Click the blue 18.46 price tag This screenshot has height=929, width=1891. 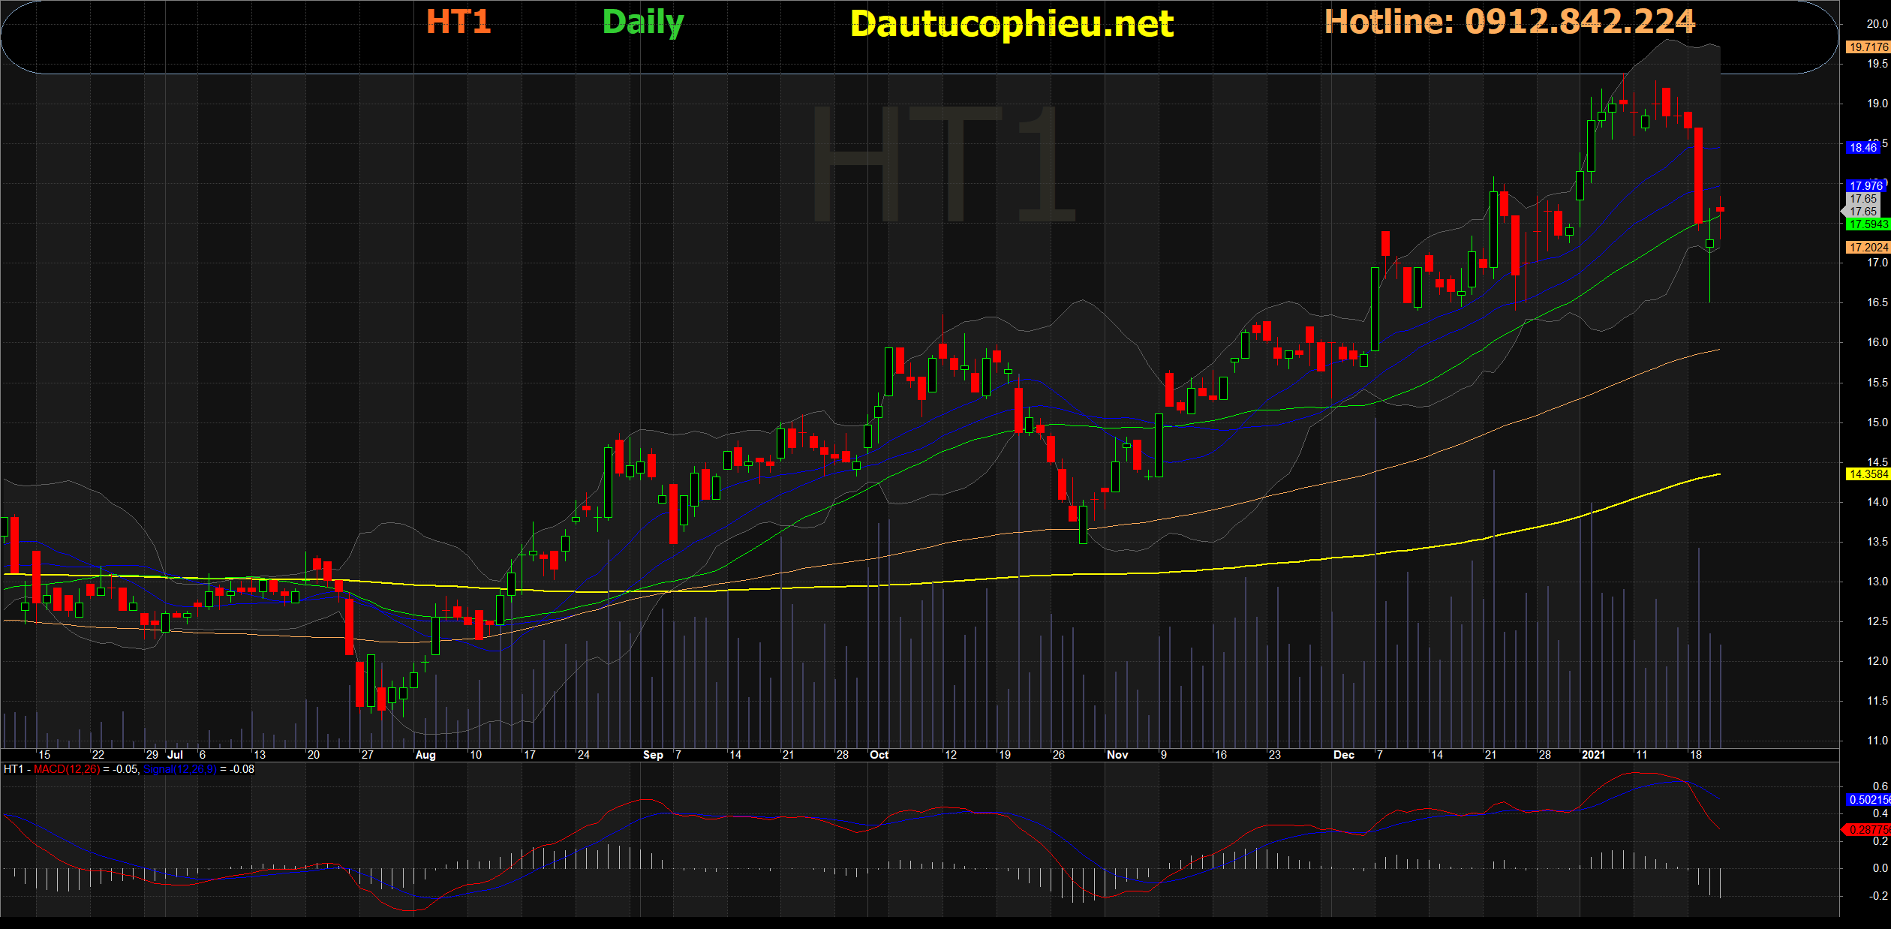tap(1863, 148)
